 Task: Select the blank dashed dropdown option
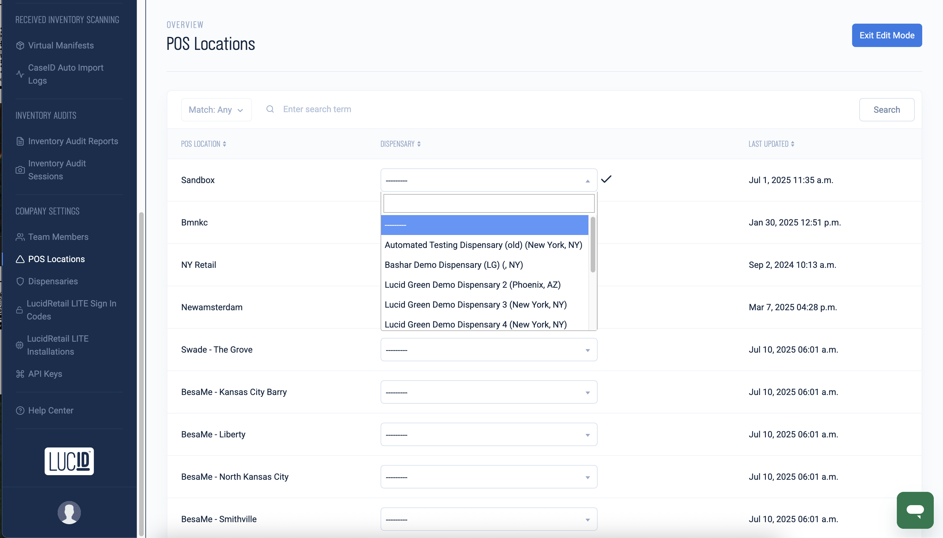pos(484,225)
